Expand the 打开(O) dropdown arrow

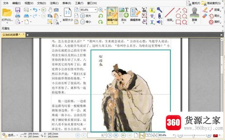(7, 23)
